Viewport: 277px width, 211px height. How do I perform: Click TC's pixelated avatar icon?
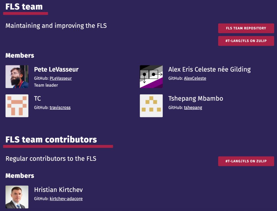(x=17, y=106)
